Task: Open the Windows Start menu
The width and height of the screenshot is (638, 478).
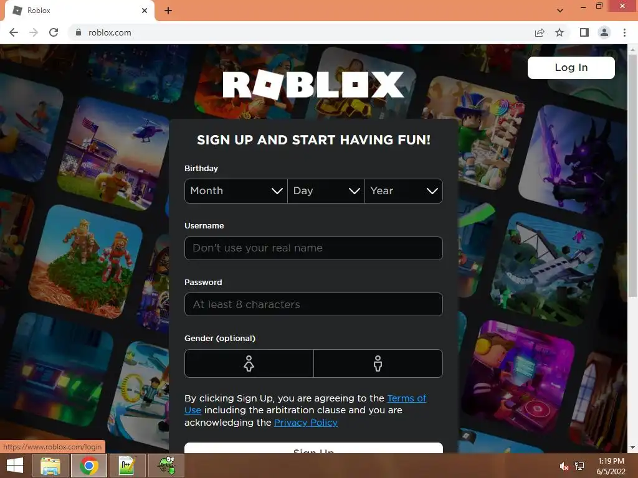Action: (15, 466)
